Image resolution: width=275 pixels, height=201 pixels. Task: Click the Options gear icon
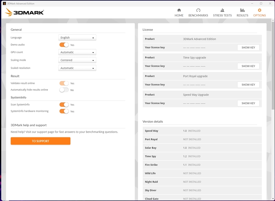coord(260,10)
